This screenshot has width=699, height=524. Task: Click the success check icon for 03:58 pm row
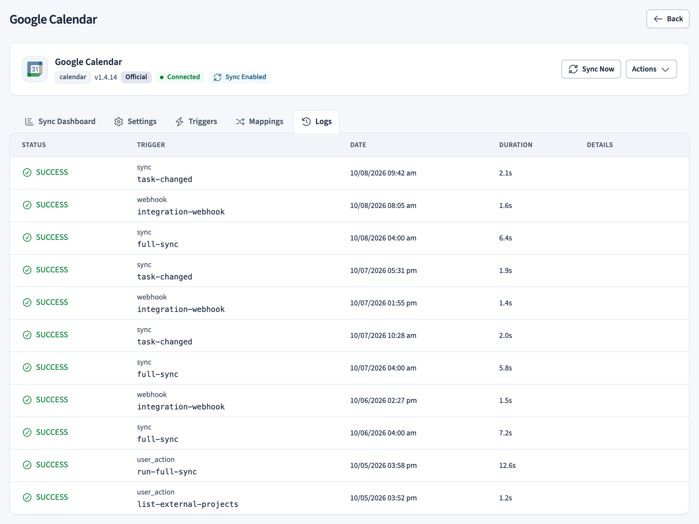point(27,465)
